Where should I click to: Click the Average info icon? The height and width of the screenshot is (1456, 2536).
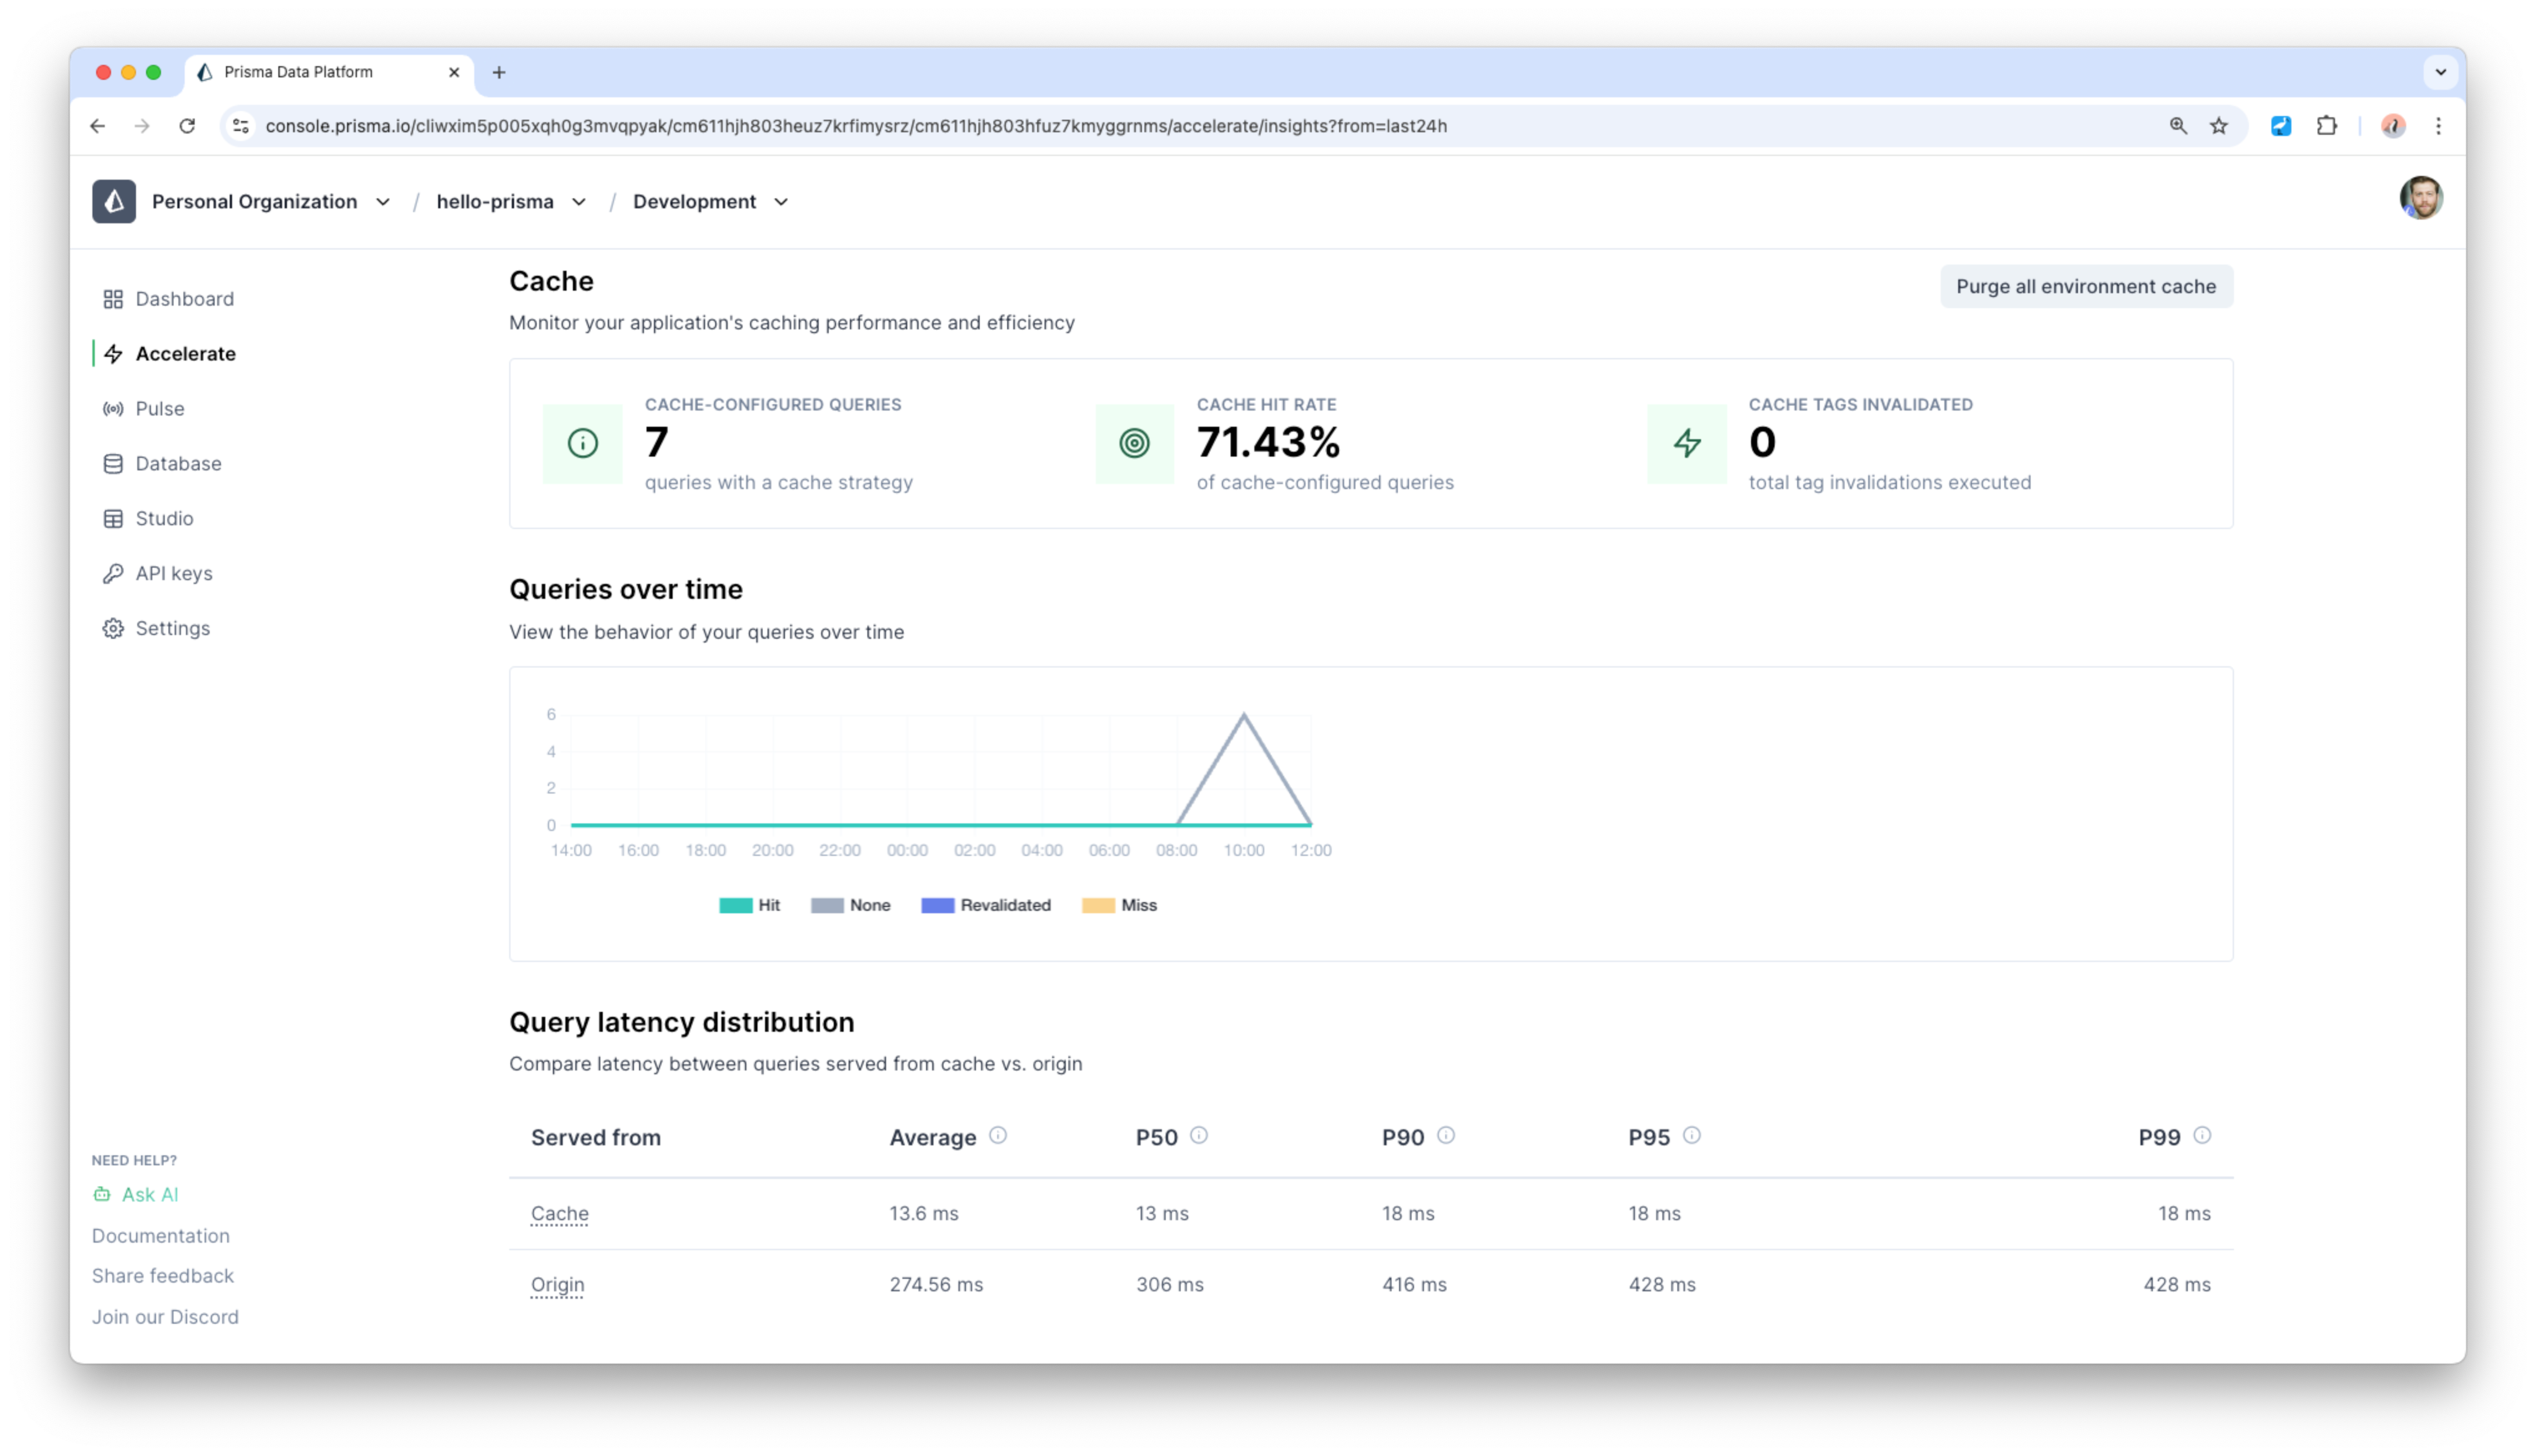coord(997,1135)
